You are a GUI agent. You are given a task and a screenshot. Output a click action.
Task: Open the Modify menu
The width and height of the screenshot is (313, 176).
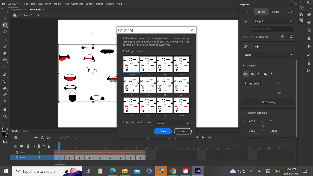point(58,4)
